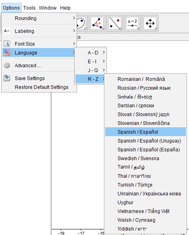This screenshot has height=235, width=189.
Task: Choose Ukrainian language option
Action: [x=145, y=193]
